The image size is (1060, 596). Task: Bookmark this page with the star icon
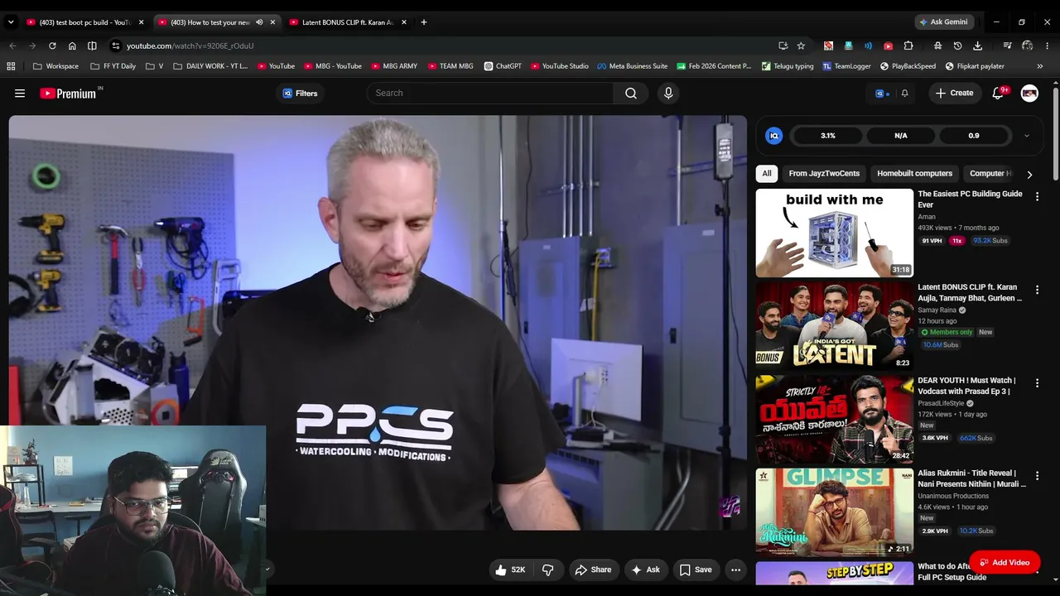tap(801, 46)
